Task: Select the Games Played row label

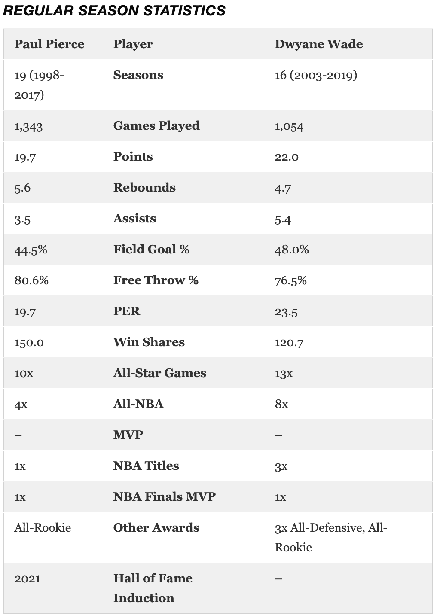Action: [x=156, y=126]
